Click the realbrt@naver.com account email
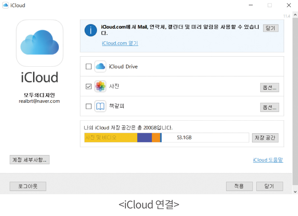 39,101
